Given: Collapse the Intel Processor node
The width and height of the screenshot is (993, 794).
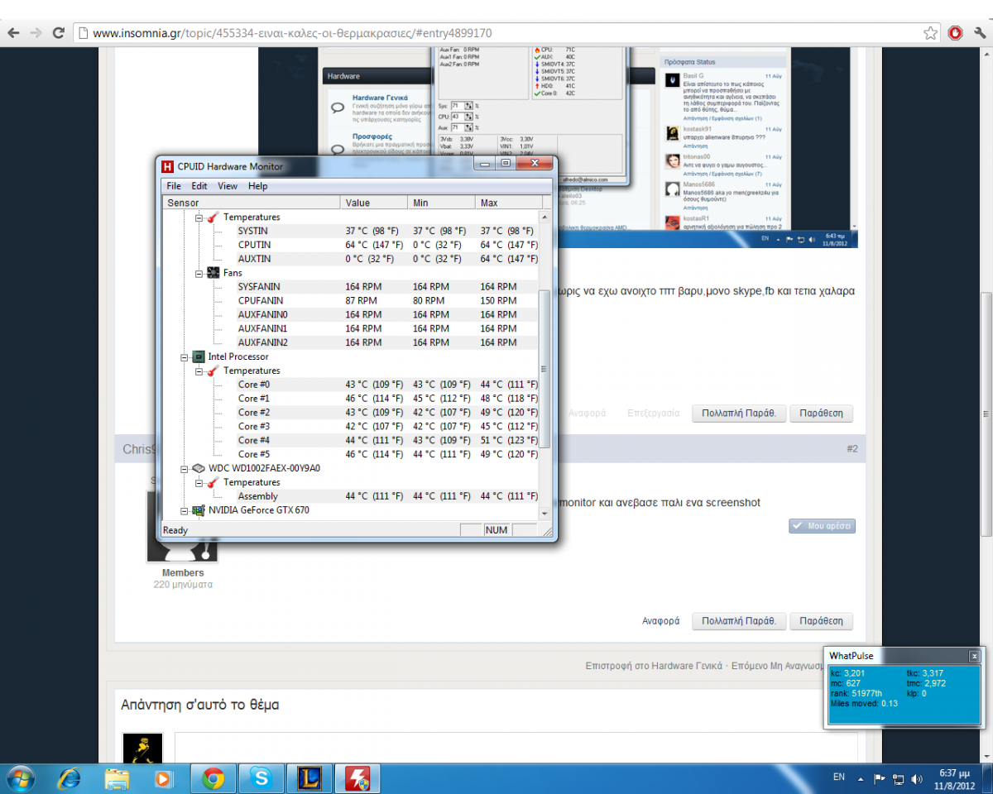Looking at the screenshot, I should coord(185,356).
